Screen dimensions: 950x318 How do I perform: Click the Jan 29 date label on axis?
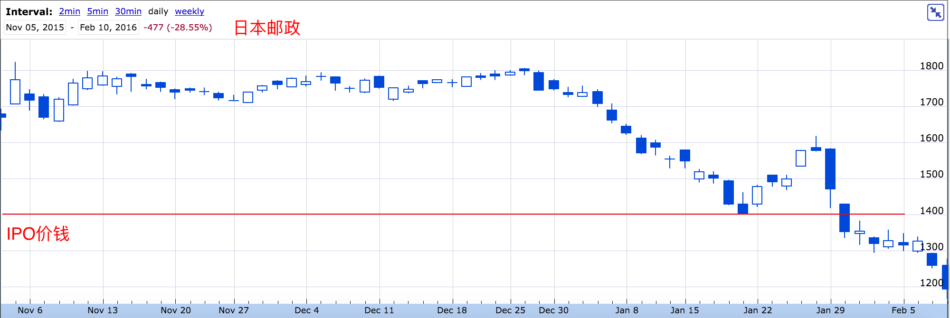[x=830, y=310]
